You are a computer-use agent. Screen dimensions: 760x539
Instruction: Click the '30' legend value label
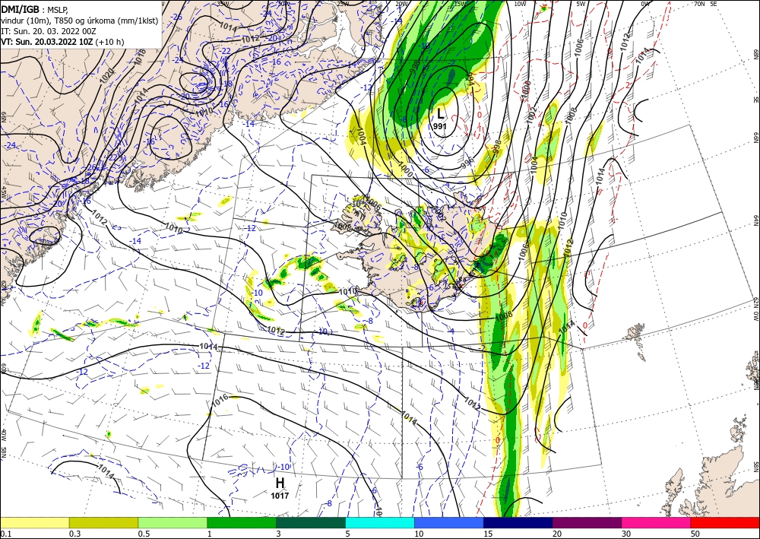pyautogui.click(x=626, y=534)
